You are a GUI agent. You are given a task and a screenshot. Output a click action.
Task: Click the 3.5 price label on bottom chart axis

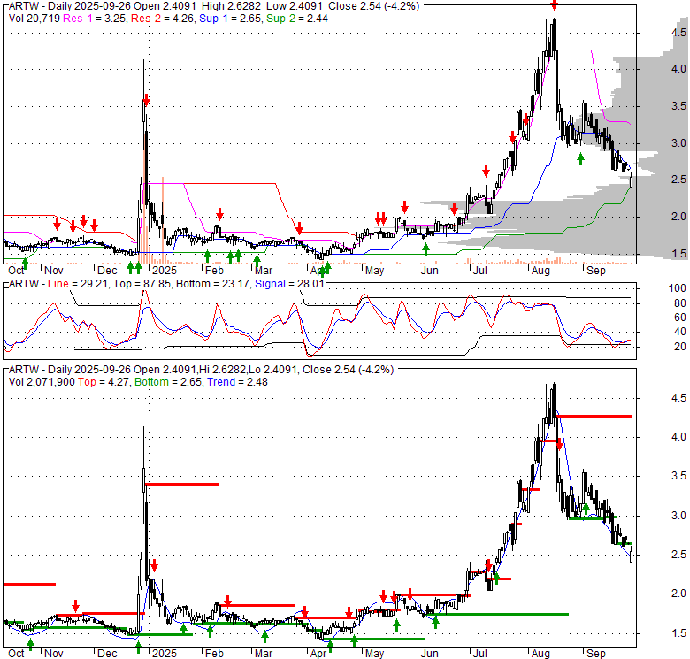click(678, 476)
